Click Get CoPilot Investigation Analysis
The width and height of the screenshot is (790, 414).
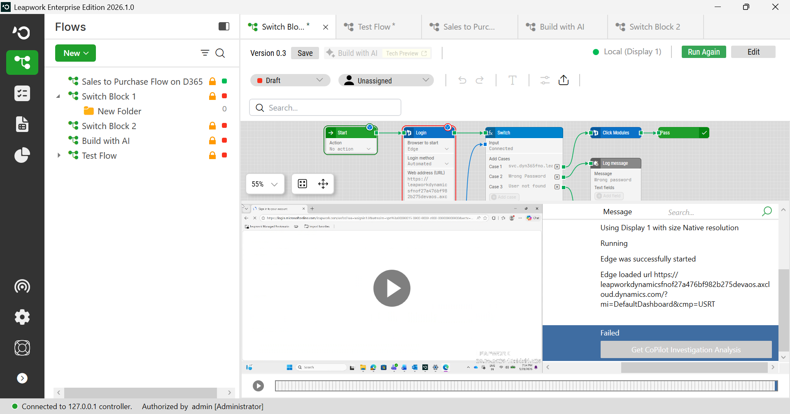pyautogui.click(x=686, y=349)
